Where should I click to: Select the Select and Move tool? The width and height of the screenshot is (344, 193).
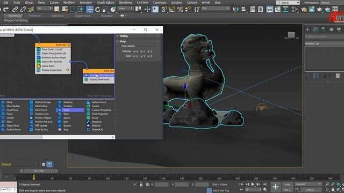(90, 10)
